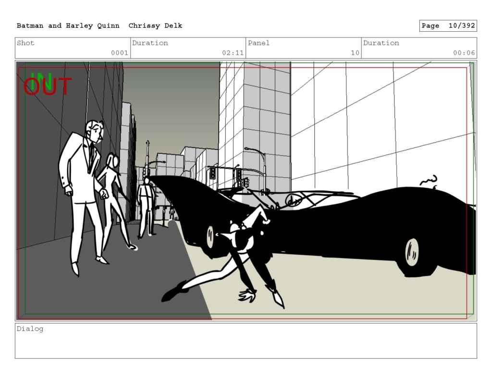Click the red "OUT" frame marker
Screen dimensions: 492x381
coord(48,87)
